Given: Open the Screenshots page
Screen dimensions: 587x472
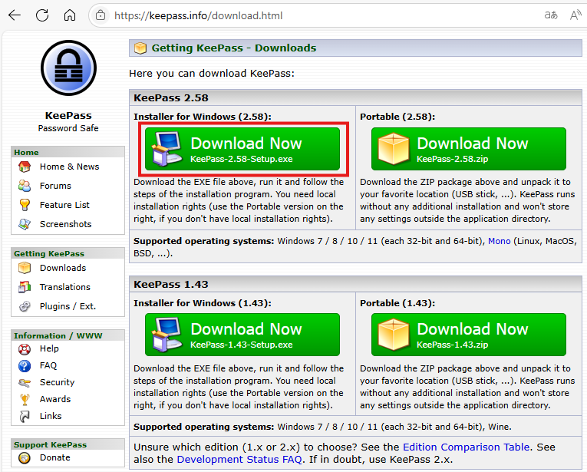Looking at the screenshot, I should 65,224.
